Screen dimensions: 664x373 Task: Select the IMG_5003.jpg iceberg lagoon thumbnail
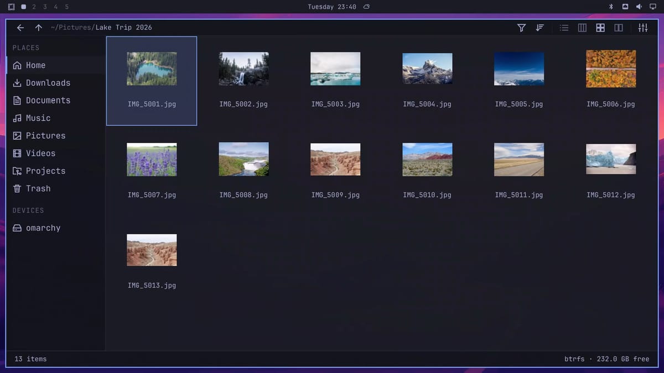335,69
